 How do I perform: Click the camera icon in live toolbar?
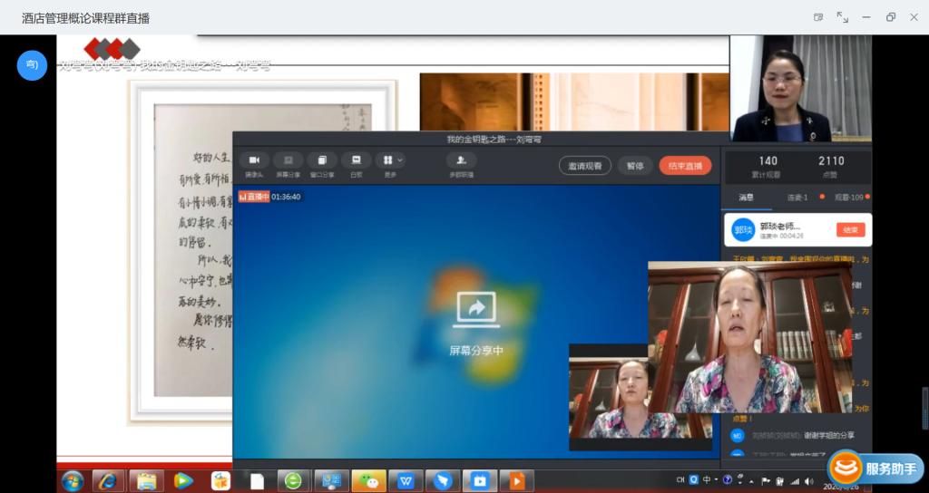coord(254,160)
